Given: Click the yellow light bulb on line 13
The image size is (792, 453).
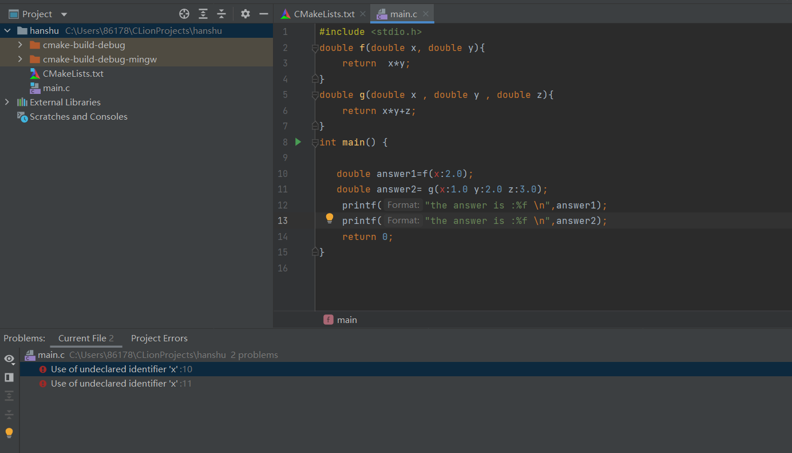Looking at the screenshot, I should (330, 218).
